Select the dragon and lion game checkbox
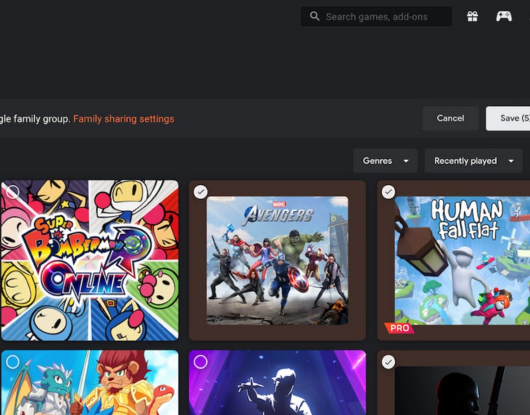The width and height of the screenshot is (530, 415). coord(13,362)
